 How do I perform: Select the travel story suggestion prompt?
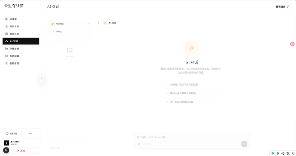point(192,85)
